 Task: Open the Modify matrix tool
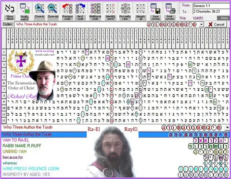tap(25, 8)
